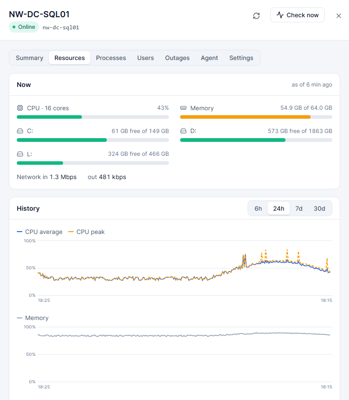
Task: Run the Check now action
Action: 297,15
